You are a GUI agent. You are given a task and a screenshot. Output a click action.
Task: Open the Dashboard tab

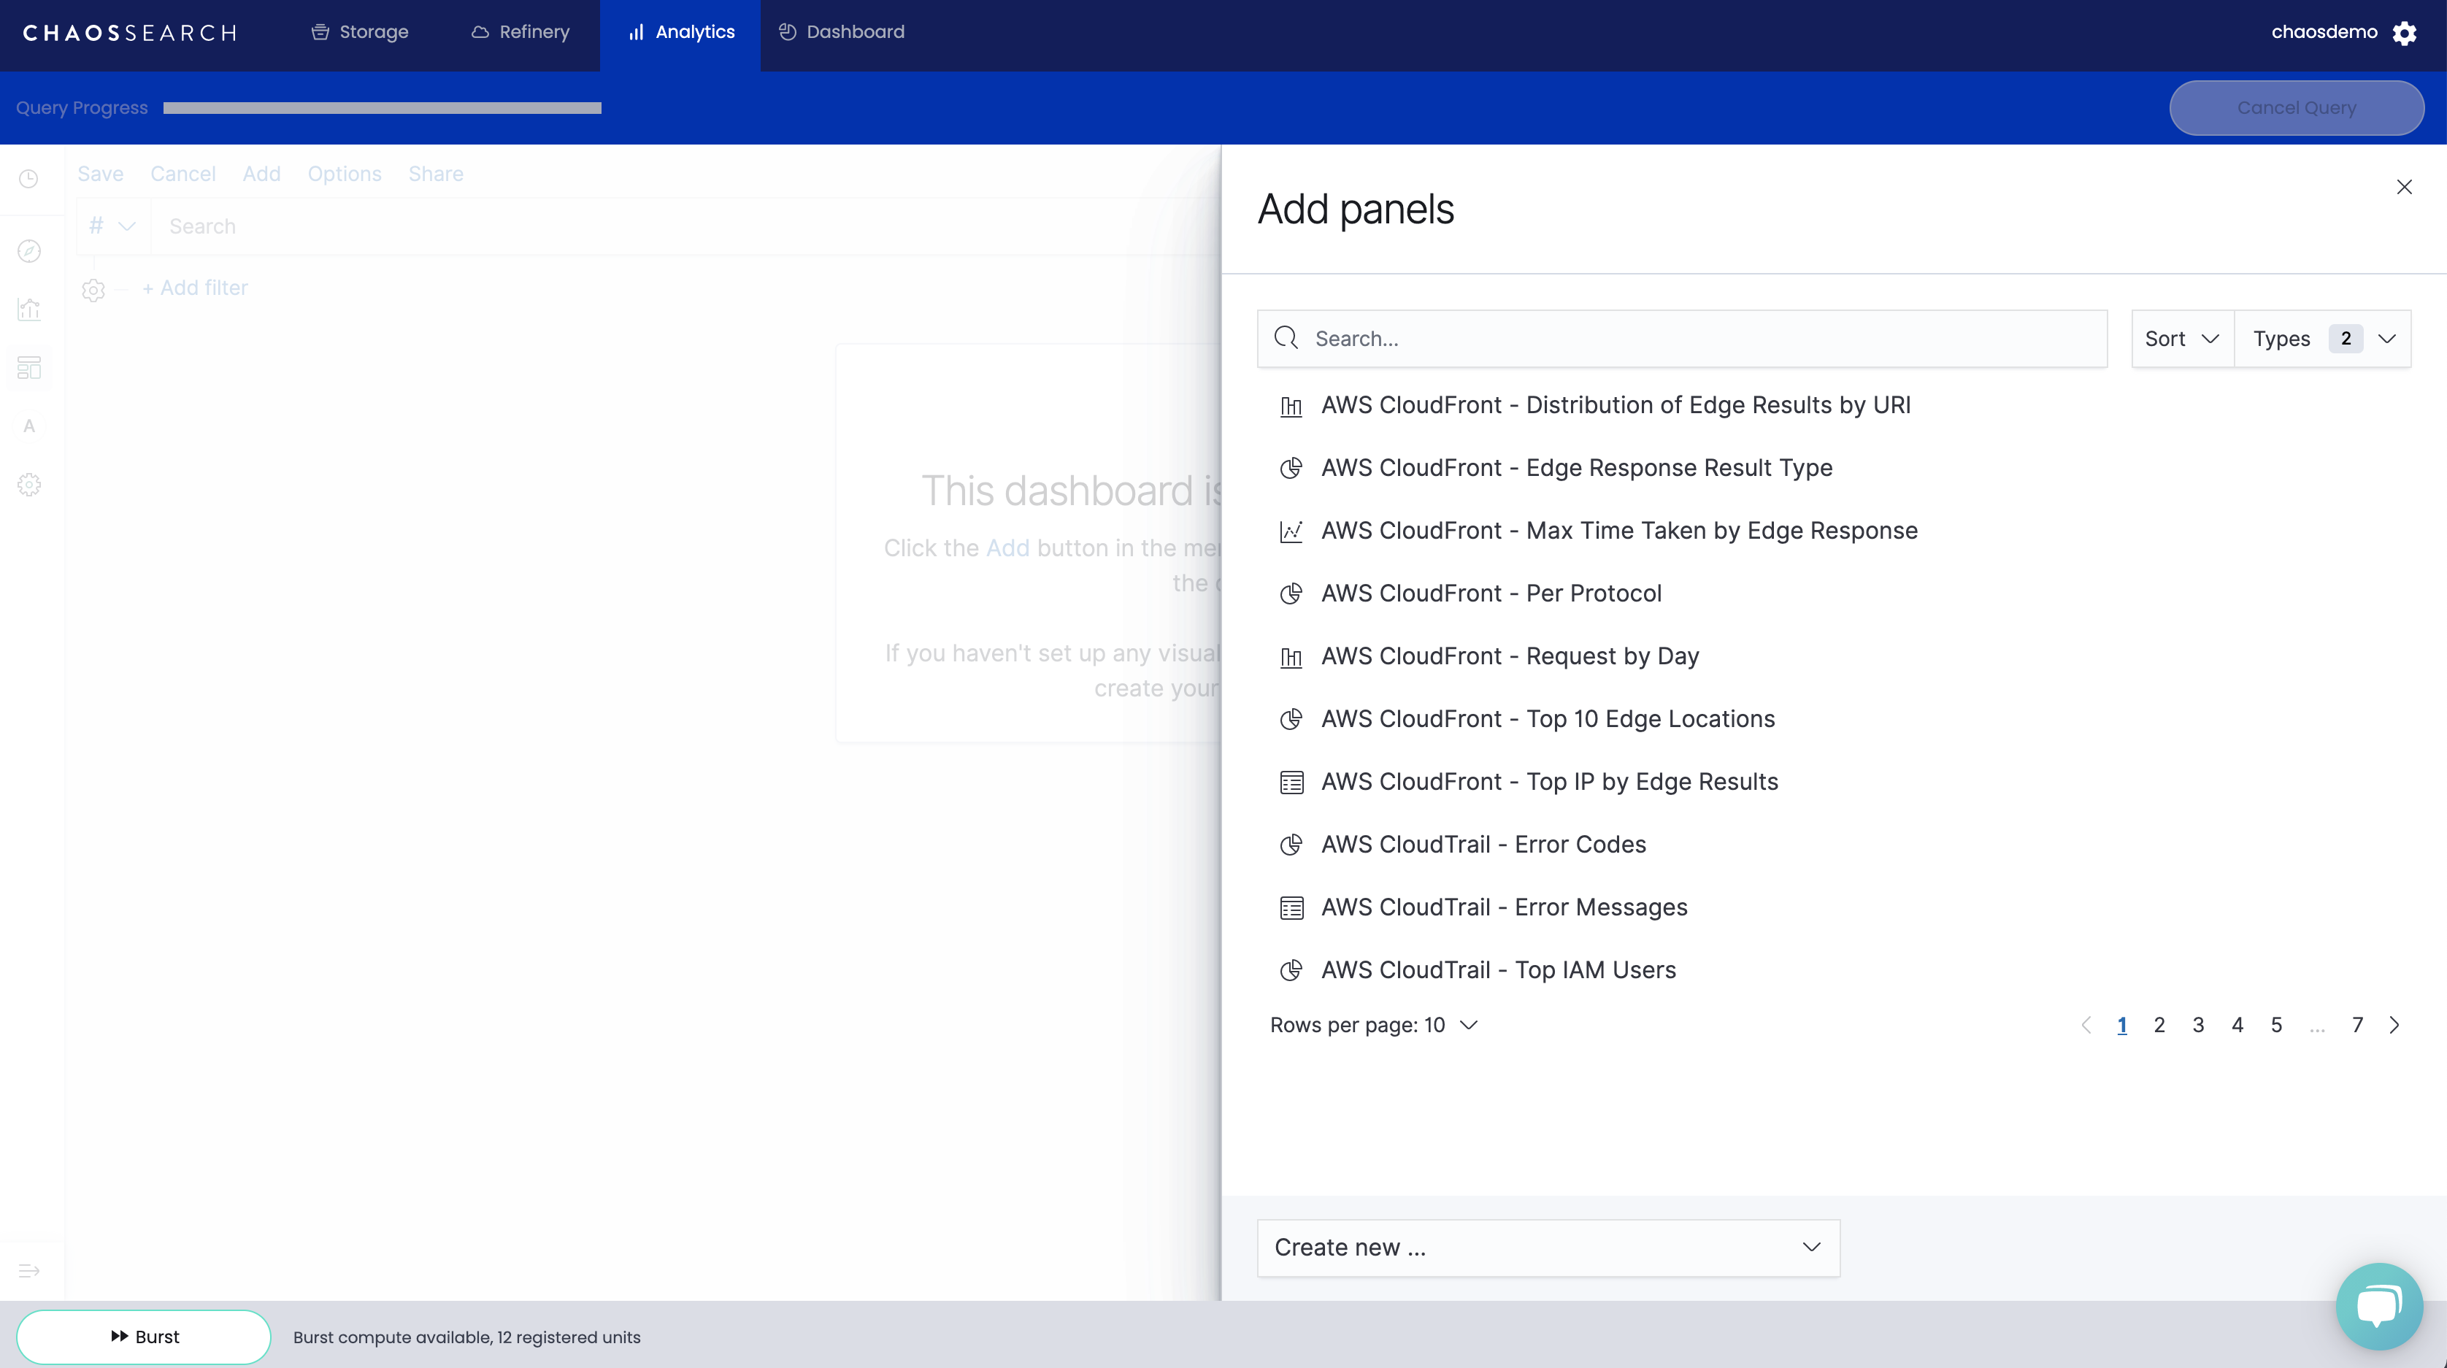tap(842, 32)
